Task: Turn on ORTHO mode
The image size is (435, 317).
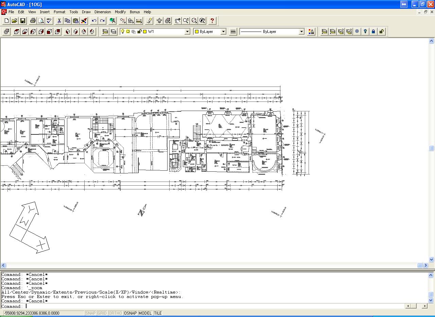Action: point(115,313)
